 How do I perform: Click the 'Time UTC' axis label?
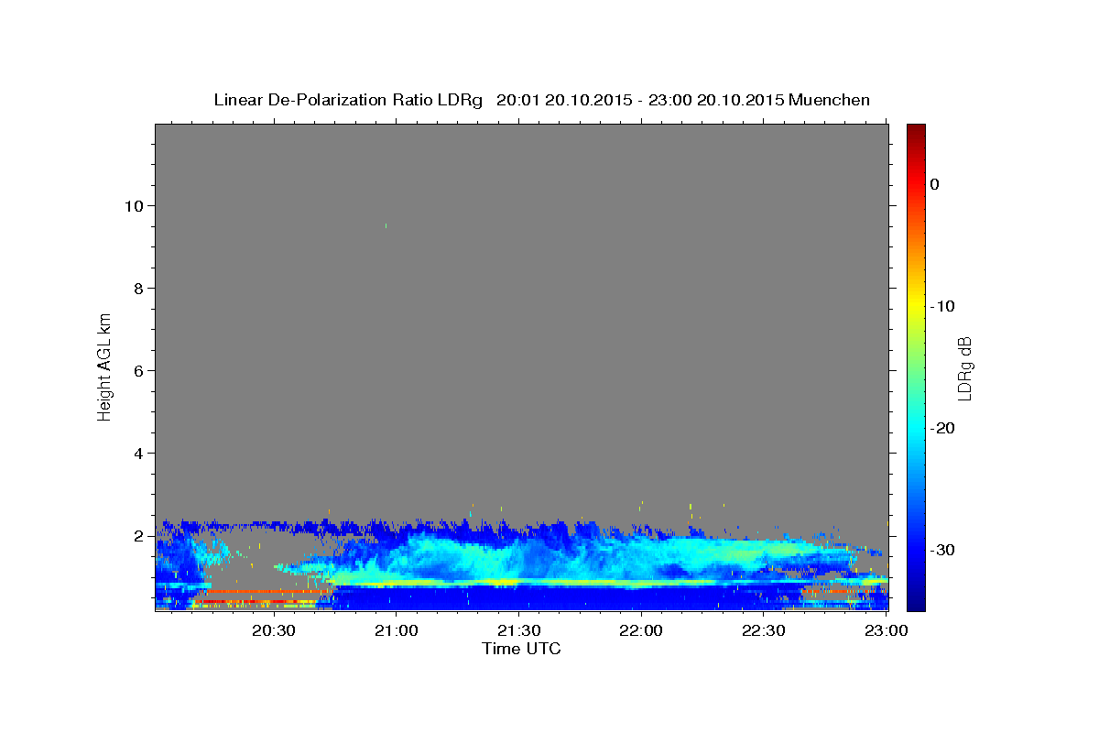pyautogui.click(x=521, y=649)
